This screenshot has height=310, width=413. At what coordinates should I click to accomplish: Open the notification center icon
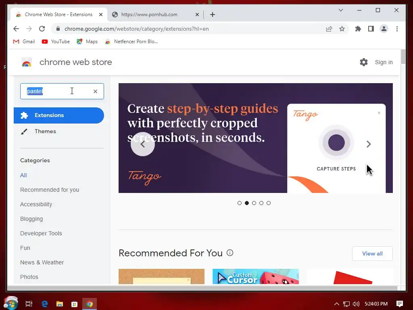tap(400, 304)
